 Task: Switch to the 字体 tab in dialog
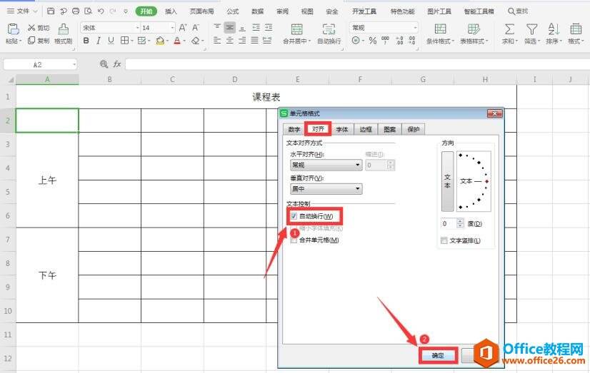point(342,129)
